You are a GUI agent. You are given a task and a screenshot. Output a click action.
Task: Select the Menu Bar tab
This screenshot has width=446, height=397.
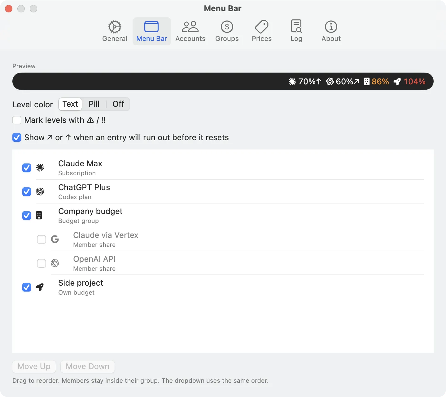(x=152, y=31)
